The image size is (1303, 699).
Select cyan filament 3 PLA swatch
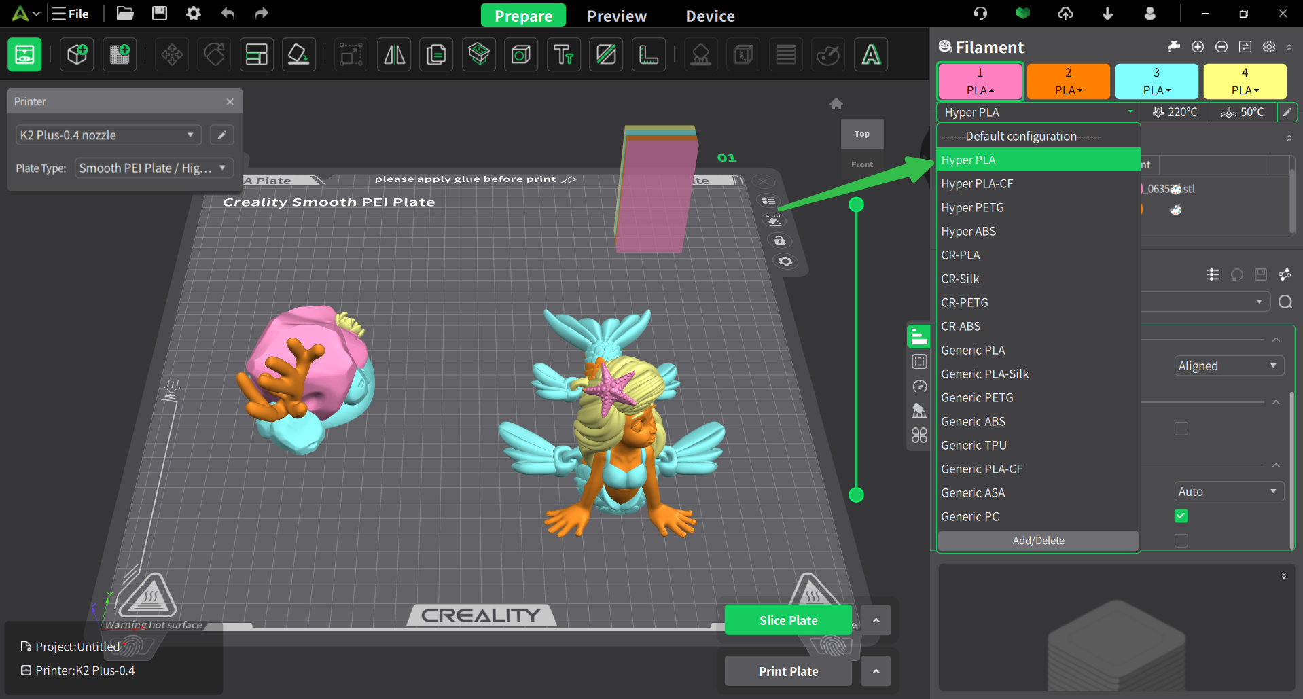pyautogui.click(x=1156, y=82)
